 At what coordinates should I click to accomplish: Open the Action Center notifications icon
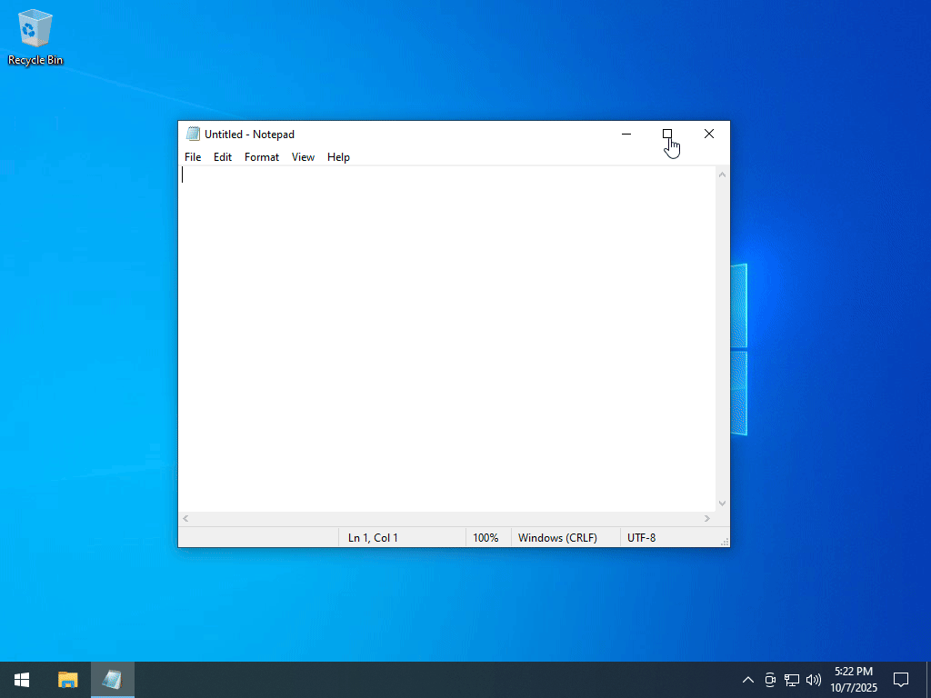point(901,679)
